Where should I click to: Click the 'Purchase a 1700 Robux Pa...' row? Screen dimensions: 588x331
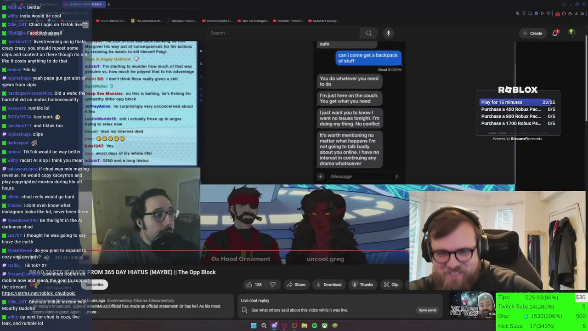point(518,123)
